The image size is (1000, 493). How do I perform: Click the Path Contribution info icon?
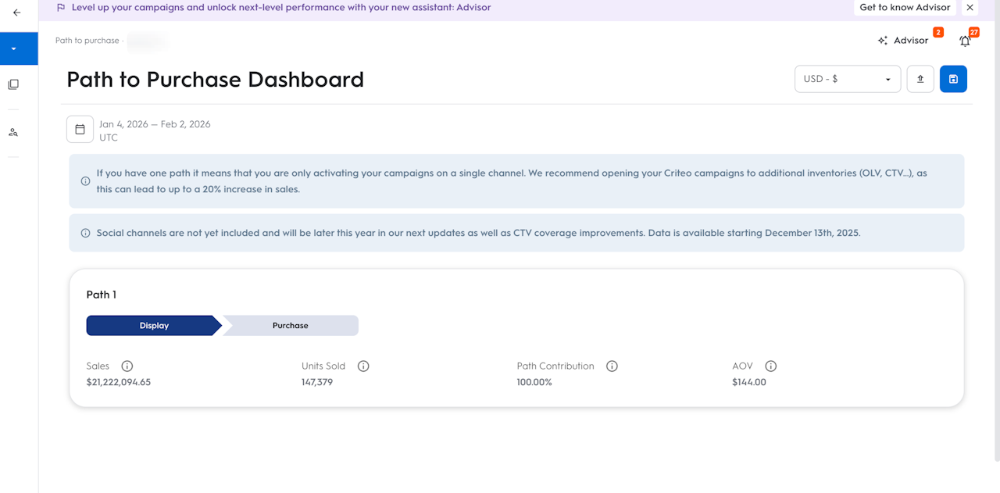pos(612,366)
